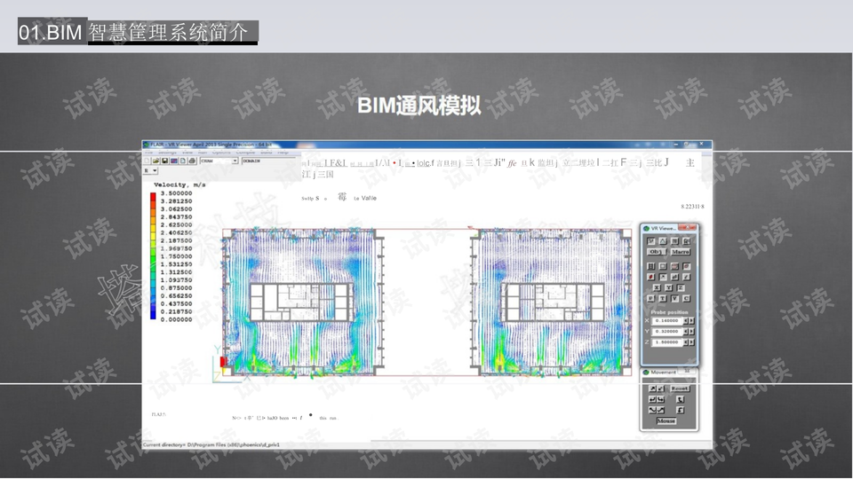
Task: Click the Open file folder icon
Action: 157,161
